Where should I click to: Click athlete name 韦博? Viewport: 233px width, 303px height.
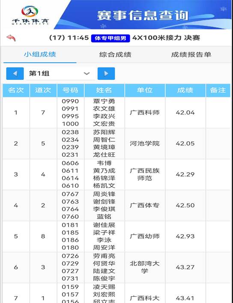[104, 163]
